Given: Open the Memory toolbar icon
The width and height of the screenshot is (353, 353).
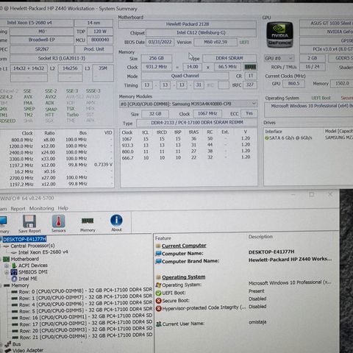Looking at the screenshot, I should [88, 221].
